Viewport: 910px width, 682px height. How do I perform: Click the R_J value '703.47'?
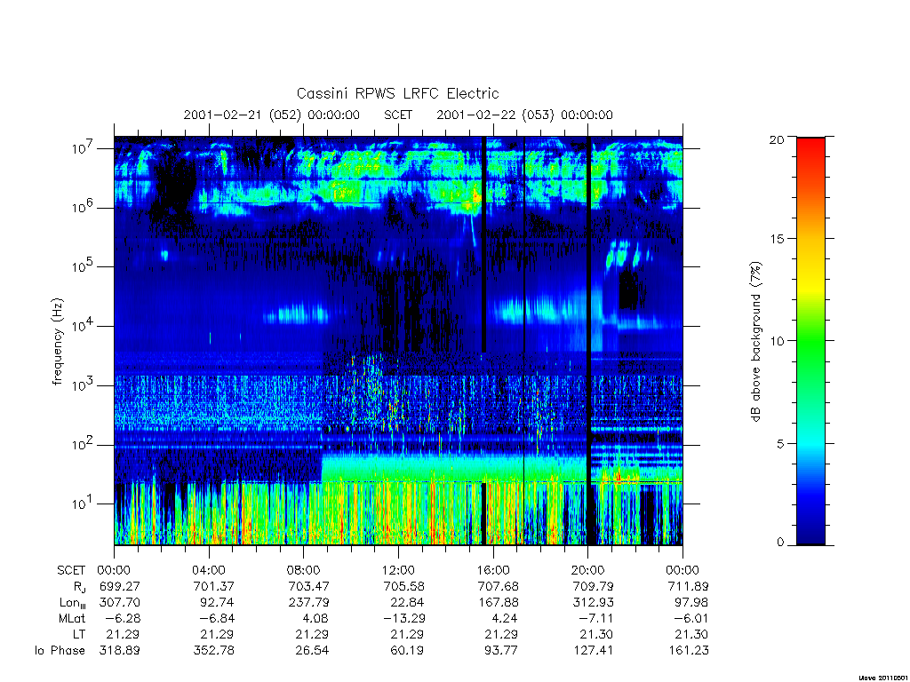click(308, 587)
